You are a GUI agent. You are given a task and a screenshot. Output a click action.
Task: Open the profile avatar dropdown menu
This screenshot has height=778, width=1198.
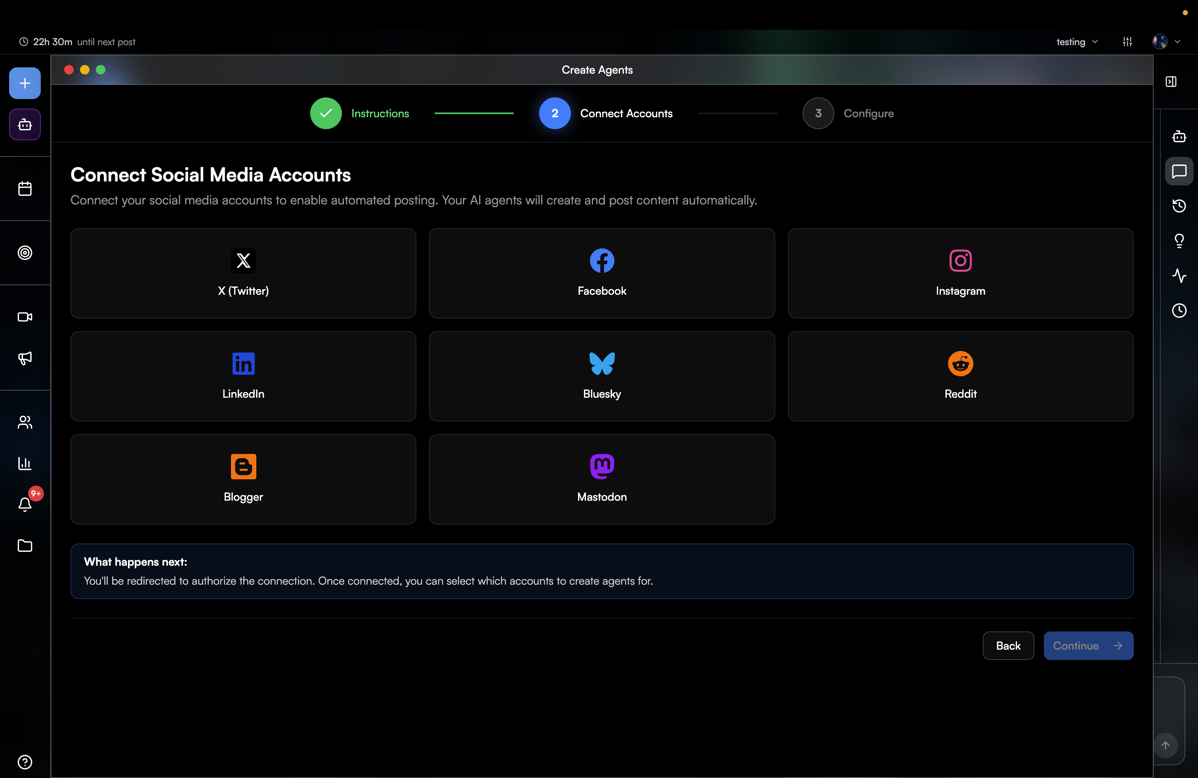(1165, 42)
